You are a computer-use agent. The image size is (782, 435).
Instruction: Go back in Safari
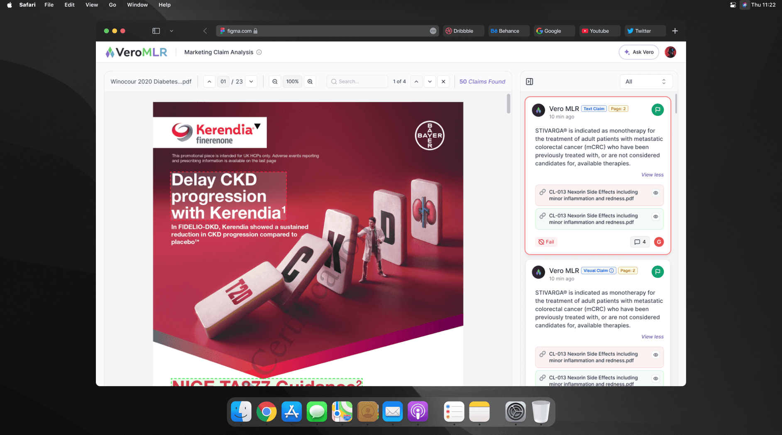205,31
